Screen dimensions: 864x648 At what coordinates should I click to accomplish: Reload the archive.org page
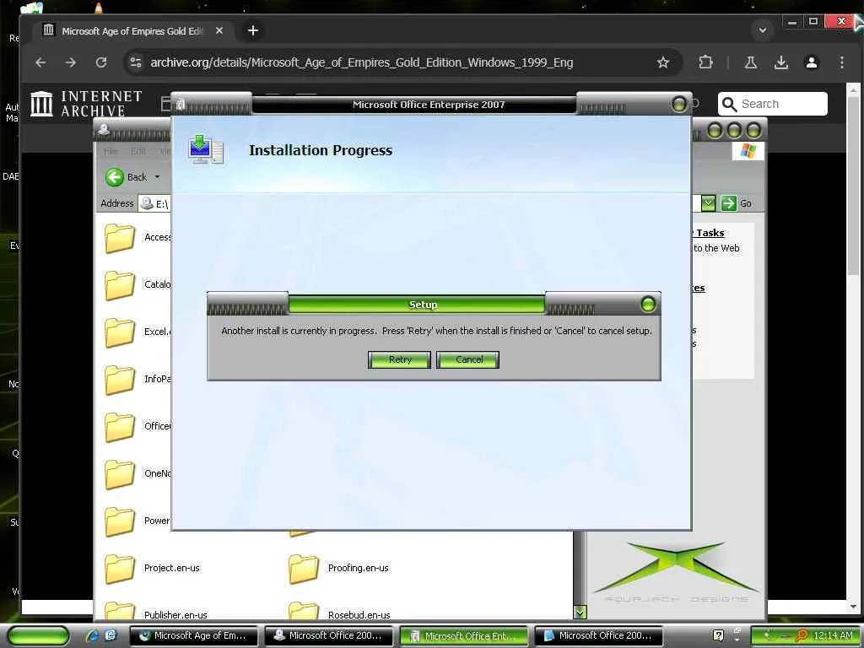(101, 62)
